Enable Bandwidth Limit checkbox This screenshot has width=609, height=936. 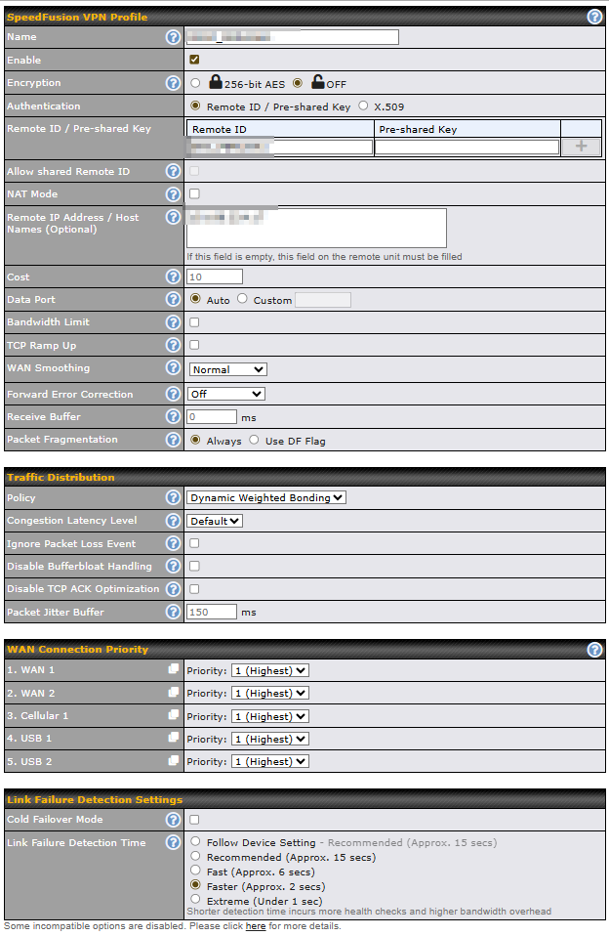(x=194, y=322)
